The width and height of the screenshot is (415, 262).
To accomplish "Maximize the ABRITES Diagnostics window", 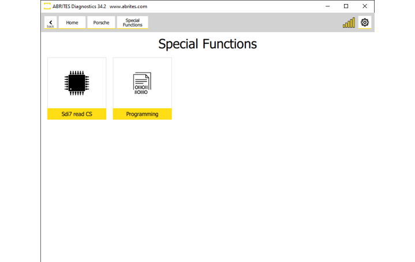I will [346, 6].
